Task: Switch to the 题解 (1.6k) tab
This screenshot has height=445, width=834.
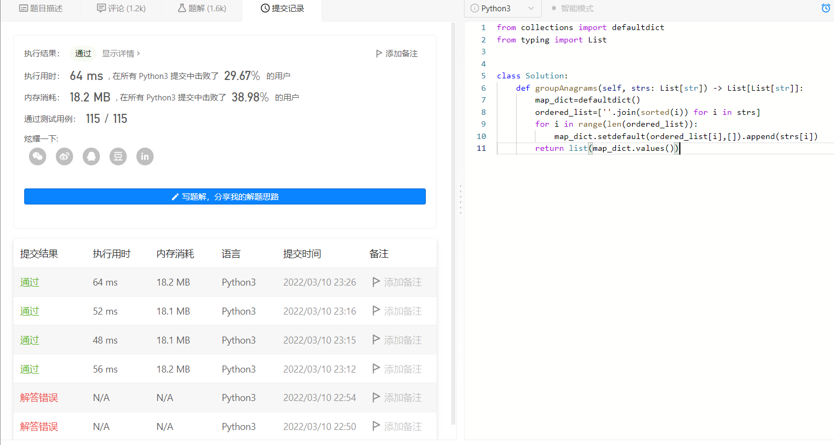Action: pos(202,8)
